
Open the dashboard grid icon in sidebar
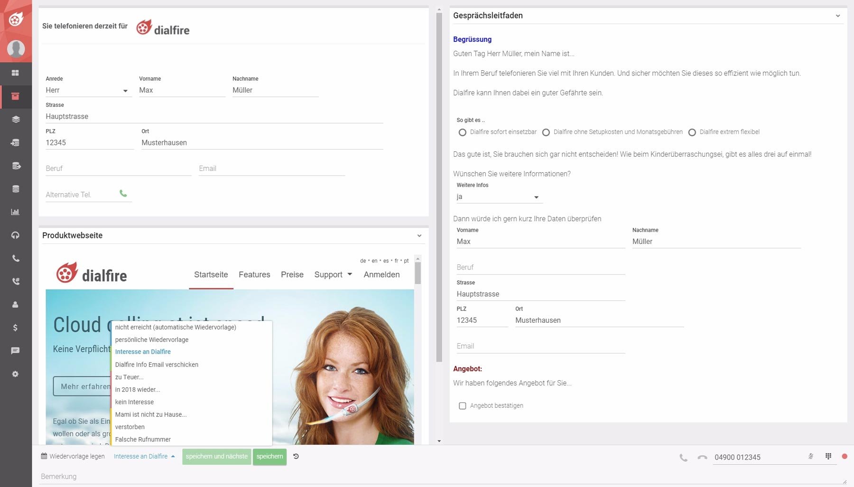15,73
